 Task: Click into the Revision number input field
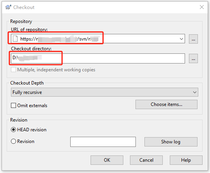point(103,142)
